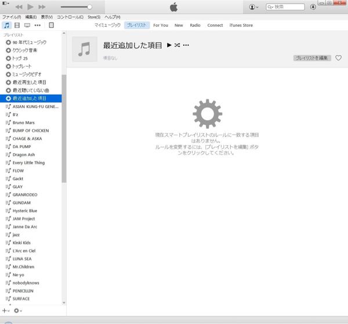348x324 pixels.
Task: Open the search options magnifier dropdown
Action: point(270,7)
